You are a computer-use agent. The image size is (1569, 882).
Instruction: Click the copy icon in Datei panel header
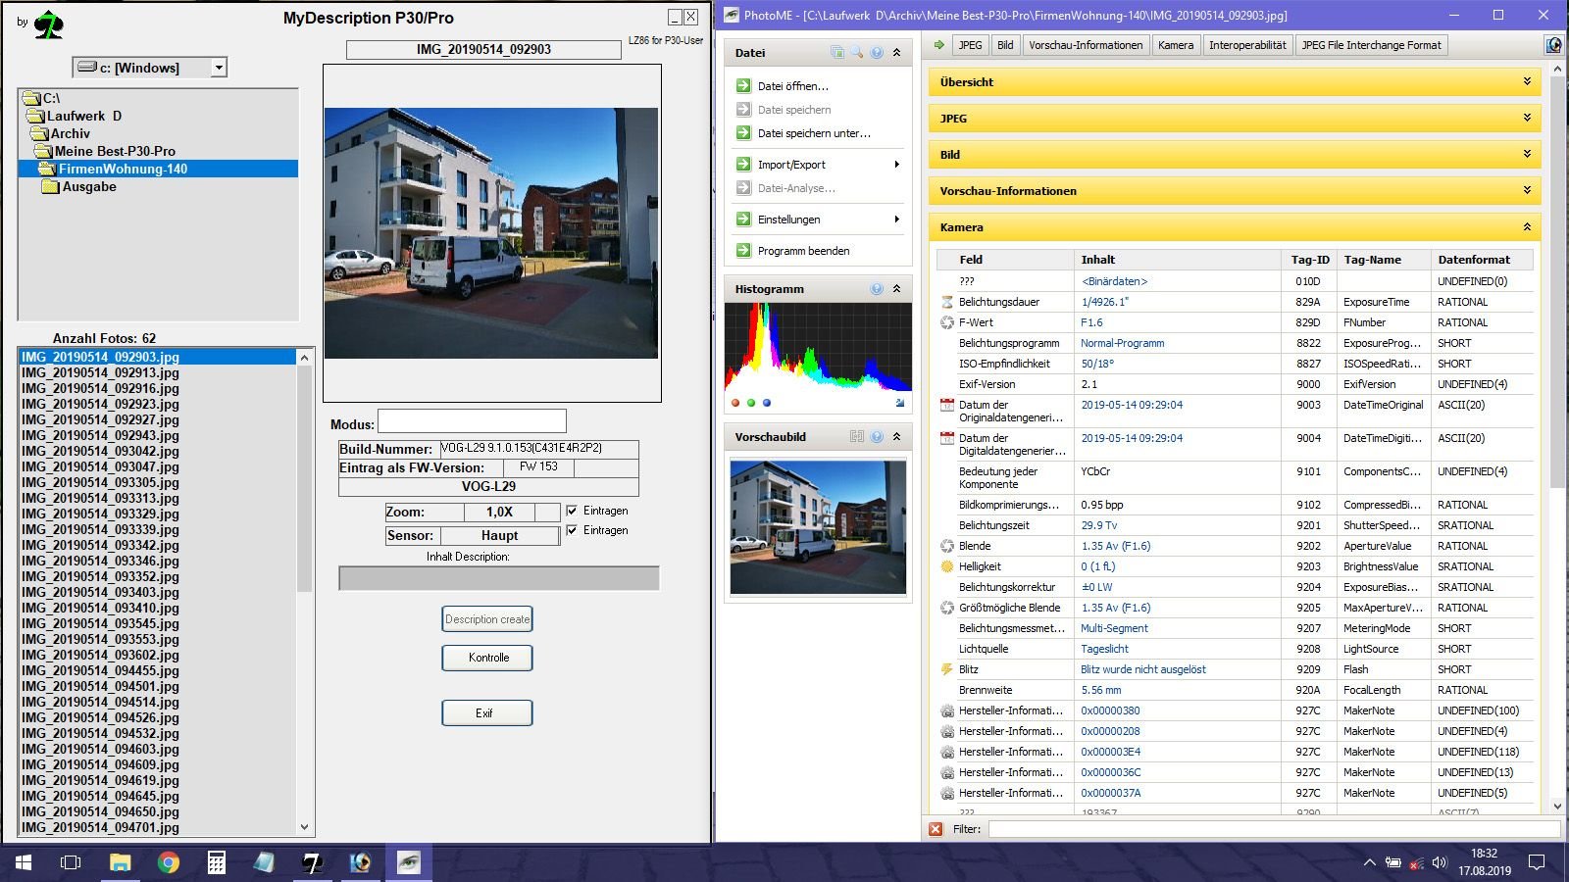pos(836,52)
